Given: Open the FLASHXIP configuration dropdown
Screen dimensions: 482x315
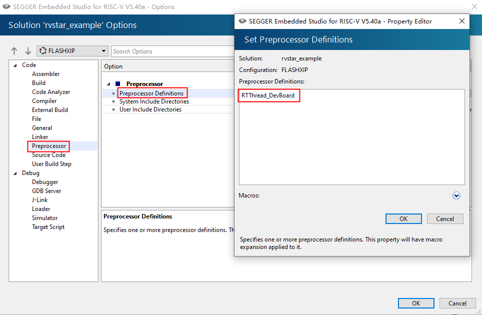Looking at the screenshot, I should click(x=72, y=51).
